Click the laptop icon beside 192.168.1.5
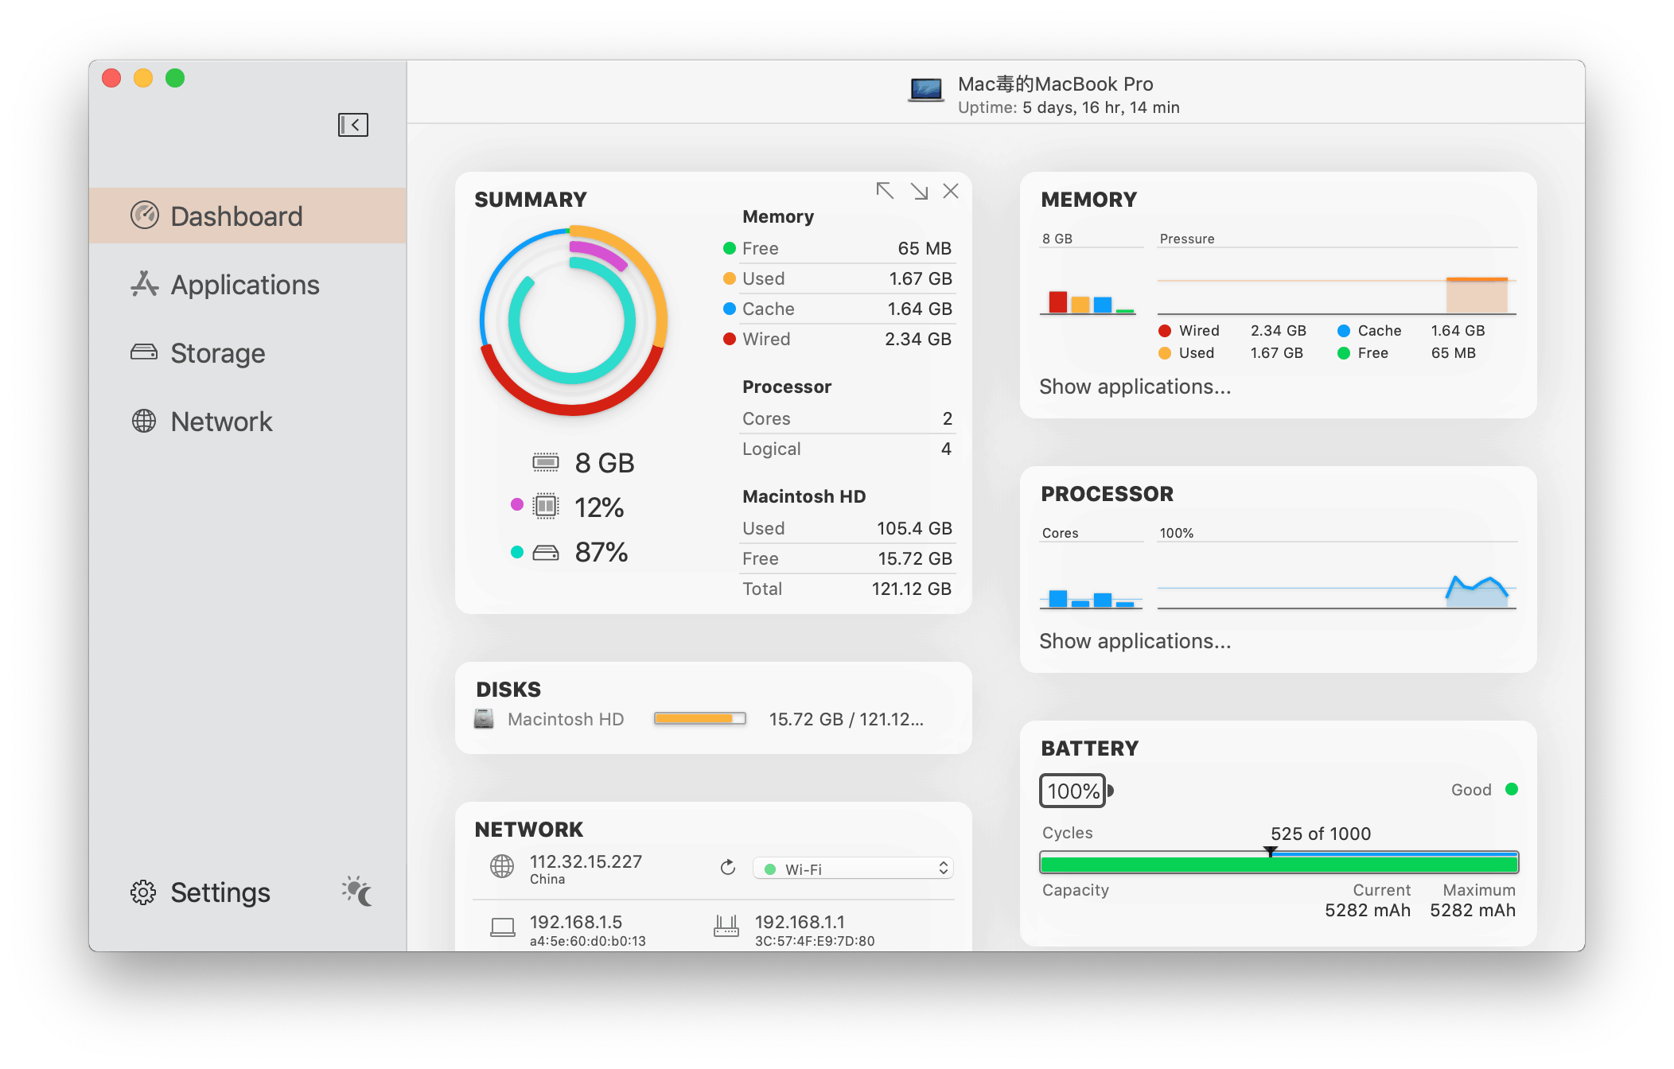The width and height of the screenshot is (1674, 1069). pos(502,927)
